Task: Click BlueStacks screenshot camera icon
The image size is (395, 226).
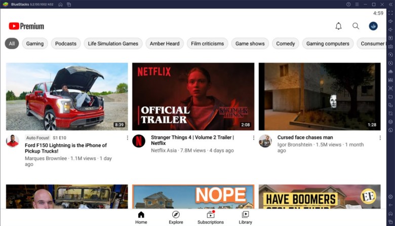Action: [x=390, y=88]
